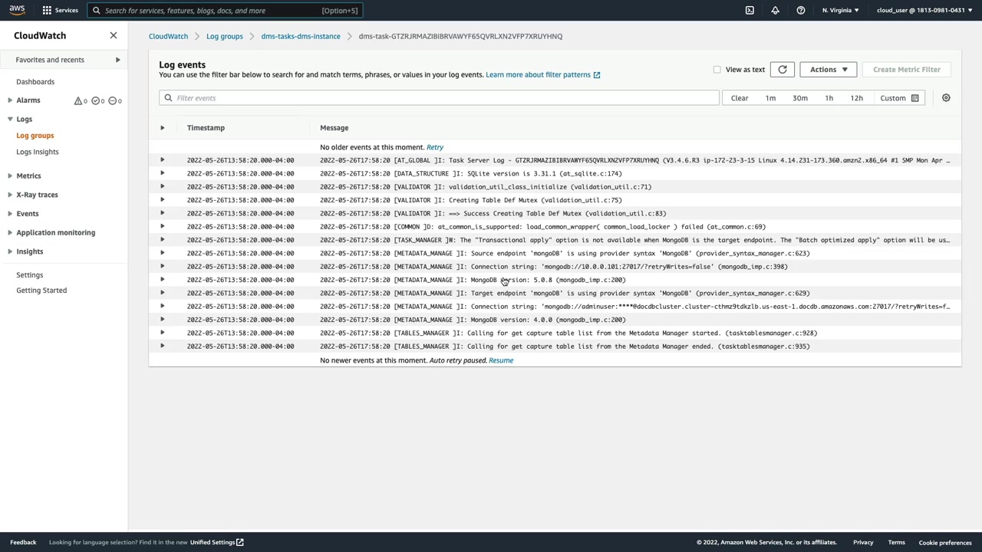Click the Message column header
Image resolution: width=982 pixels, height=552 pixels.
[x=334, y=128]
